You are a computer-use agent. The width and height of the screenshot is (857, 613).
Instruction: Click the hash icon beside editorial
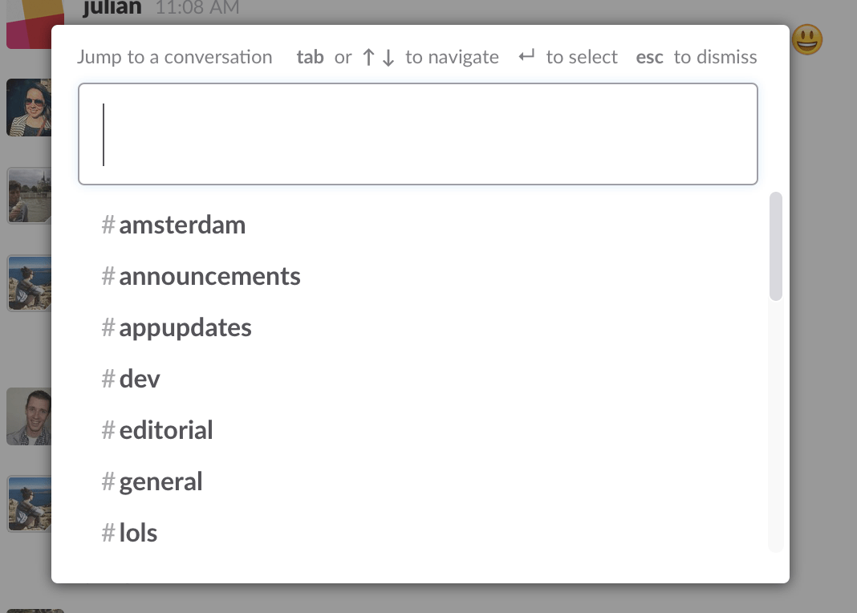(108, 430)
